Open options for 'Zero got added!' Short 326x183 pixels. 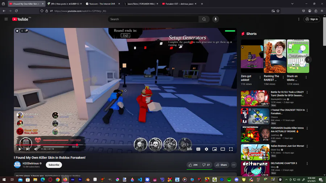pyautogui.click(x=260, y=77)
